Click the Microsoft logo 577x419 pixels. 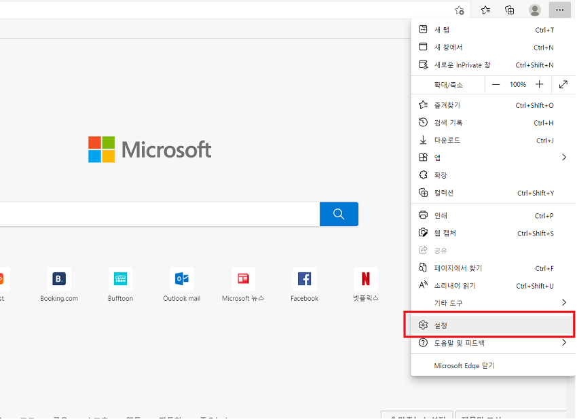[x=149, y=149]
